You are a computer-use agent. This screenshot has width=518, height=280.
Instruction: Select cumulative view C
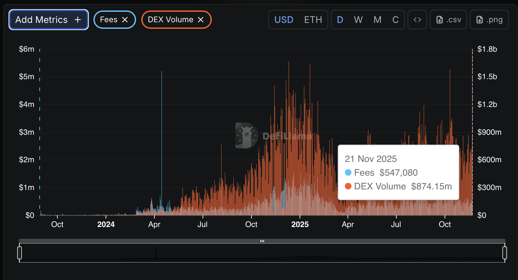click(395, 20)
